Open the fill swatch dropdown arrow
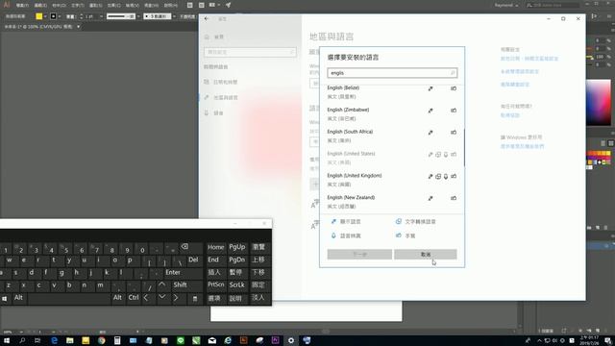The image size is (615, 346). [x=45, y=16]
